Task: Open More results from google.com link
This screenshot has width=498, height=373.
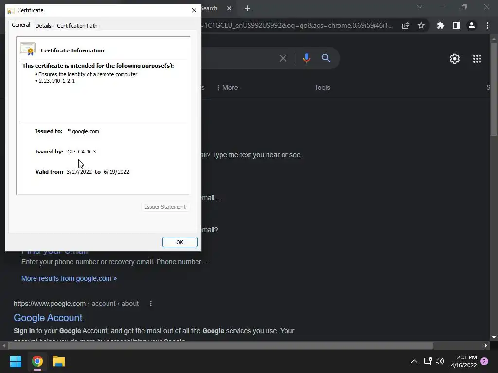Action: 69,278
